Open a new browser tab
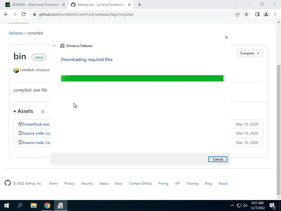Screen dimensions: 281x211 pyautogui.click(x=140, y=5)
